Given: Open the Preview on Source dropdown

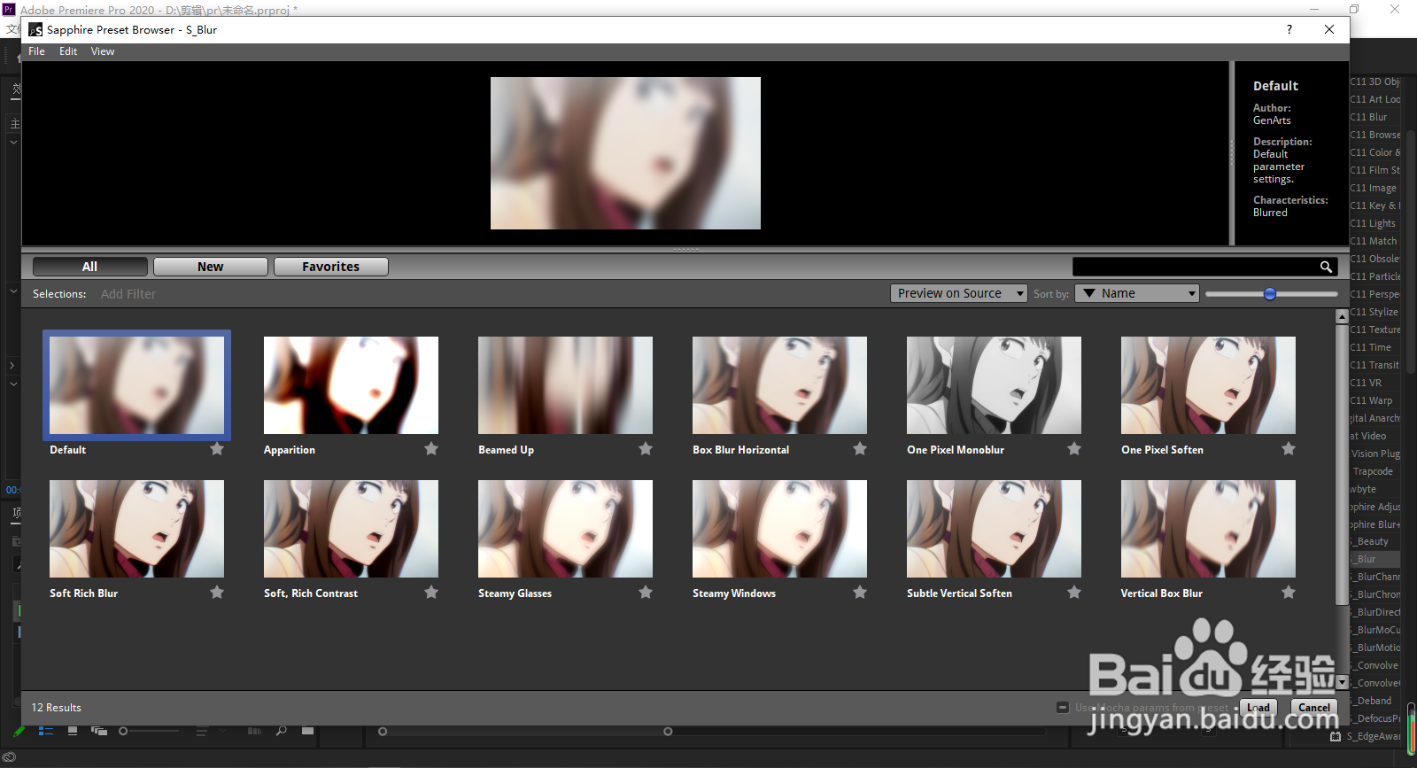Looking at the screenshot, I should (x=958, y=293).
